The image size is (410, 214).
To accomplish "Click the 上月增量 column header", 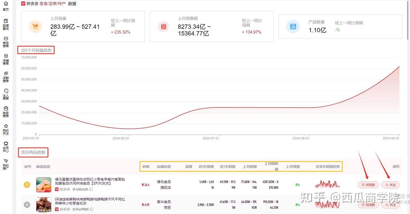I will tap(293, 166).
